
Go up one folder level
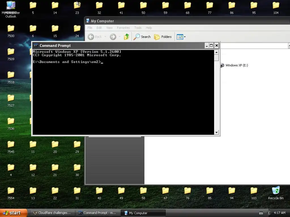[x=127, y=37]
